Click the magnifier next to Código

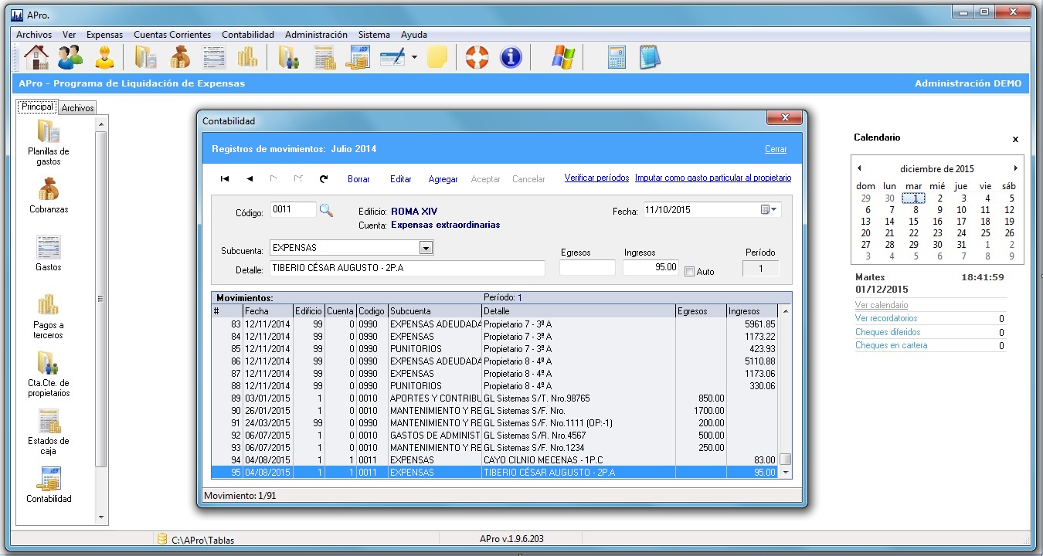(x=326, y=210)
